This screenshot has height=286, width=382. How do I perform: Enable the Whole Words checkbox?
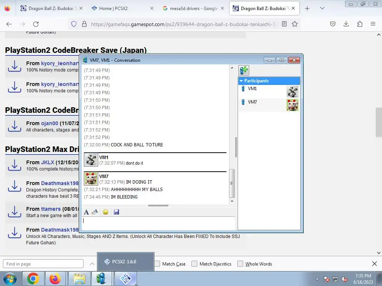point(240,264)
